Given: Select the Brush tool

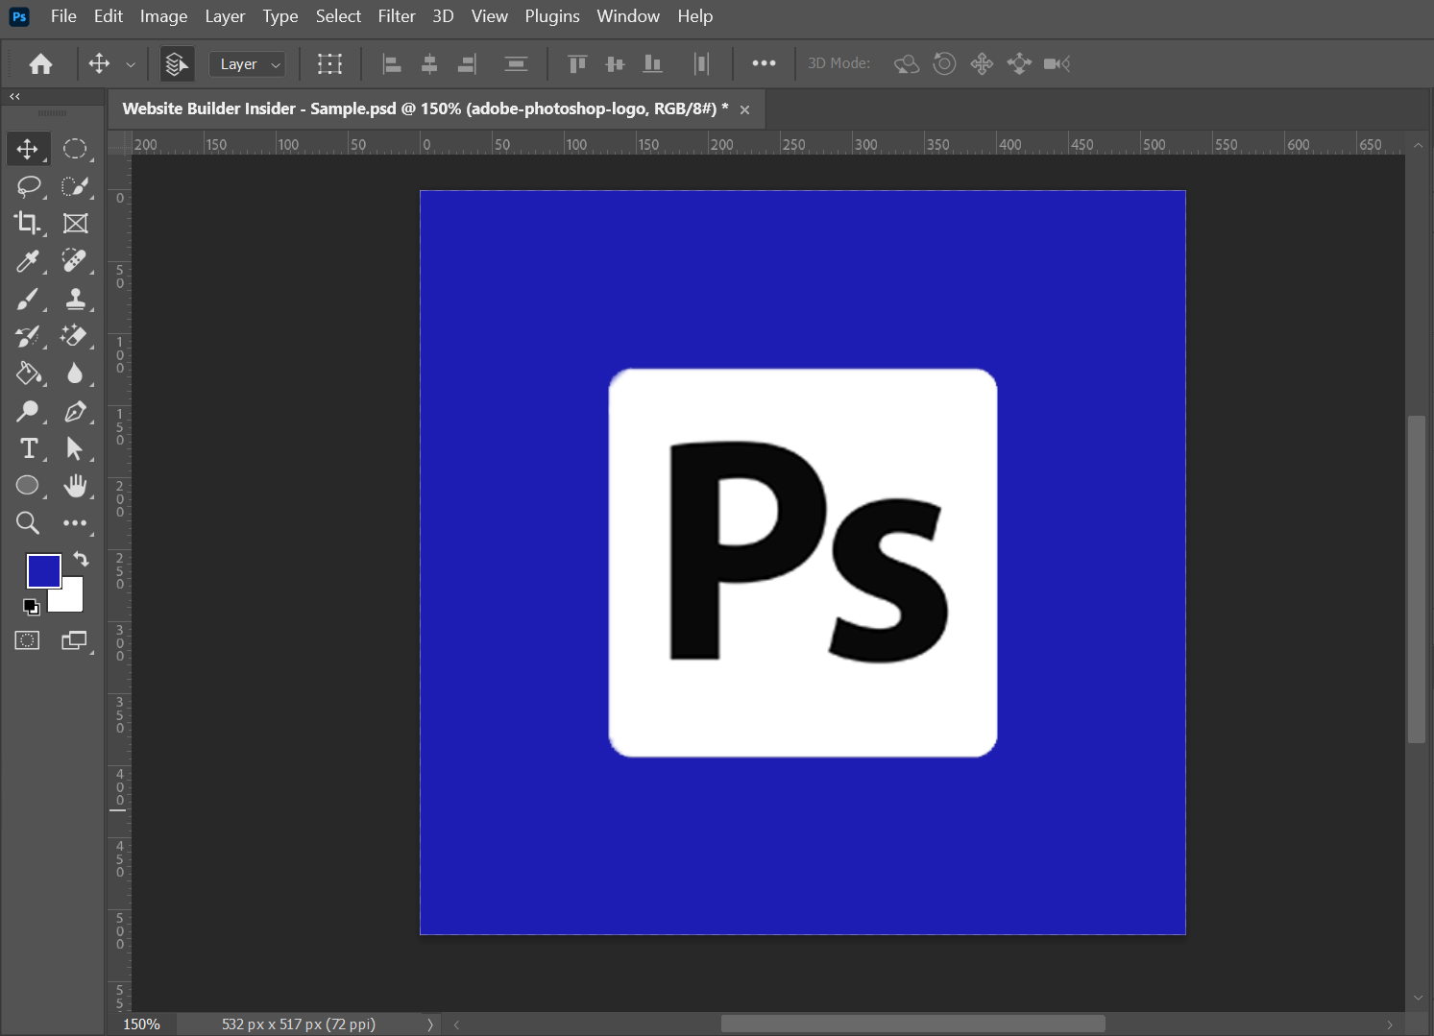Looking at the screenshot, I should [x=27, y=300].
